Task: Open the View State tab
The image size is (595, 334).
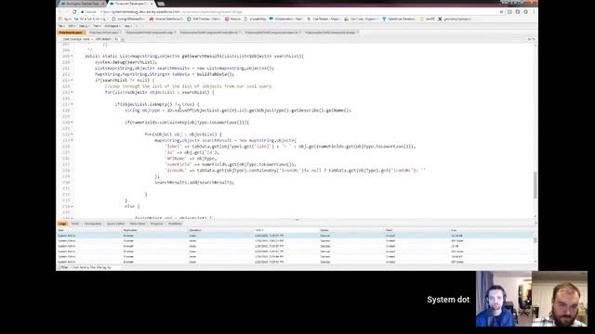Action: [138, 224]
